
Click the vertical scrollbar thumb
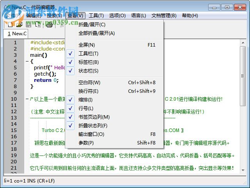243,76
